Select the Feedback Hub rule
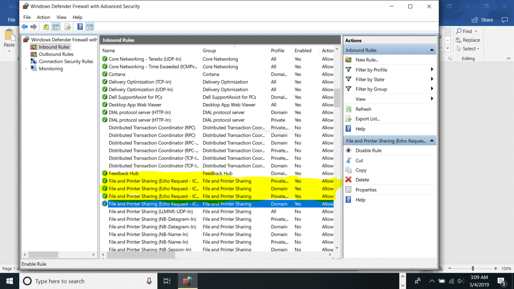Image resolution: width=514 pixels, height=289 pixels. pos(217,173)
